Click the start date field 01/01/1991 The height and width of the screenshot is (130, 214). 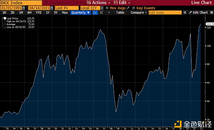point(11,8)
